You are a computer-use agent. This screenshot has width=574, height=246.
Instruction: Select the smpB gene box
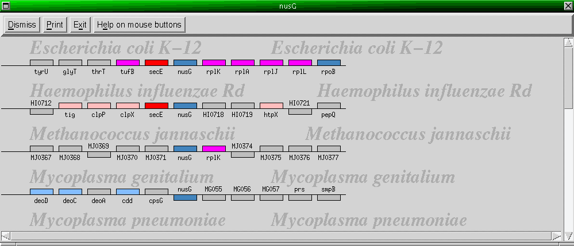tap(329, 197)
